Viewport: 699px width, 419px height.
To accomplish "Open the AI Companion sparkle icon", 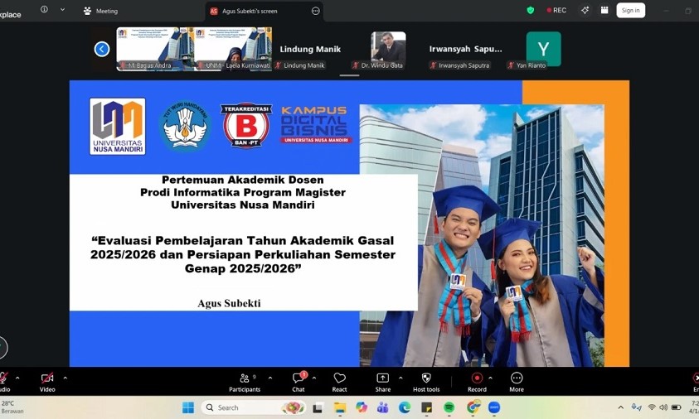I will [585, 11].
